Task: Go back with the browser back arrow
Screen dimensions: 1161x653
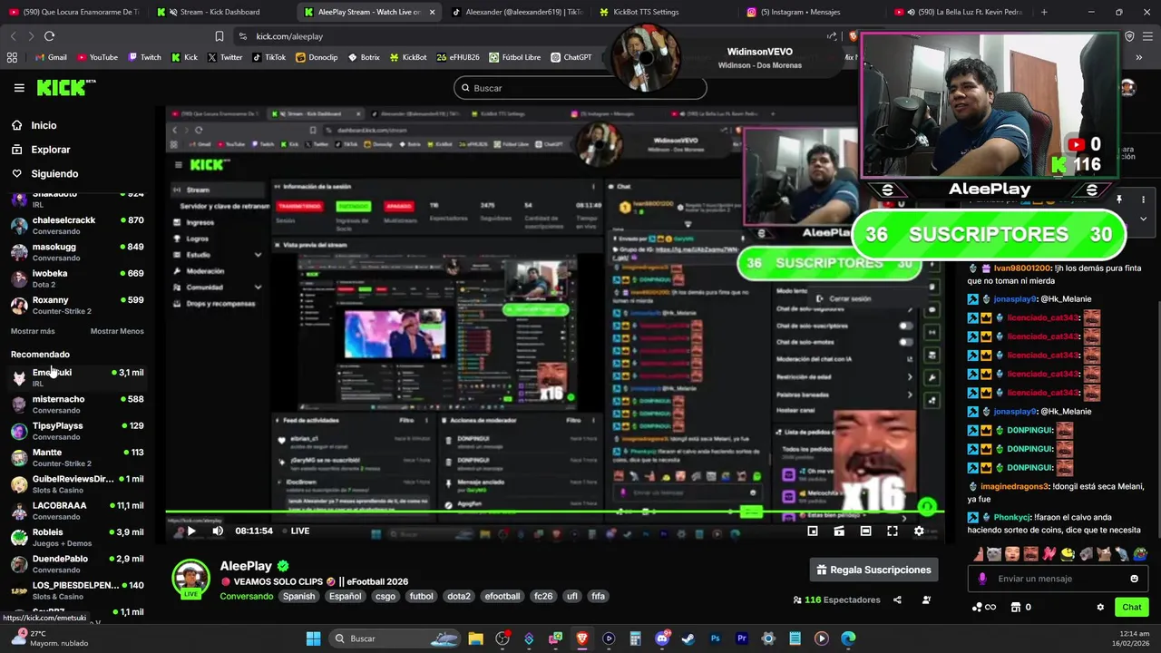Action: pos(13,36)
